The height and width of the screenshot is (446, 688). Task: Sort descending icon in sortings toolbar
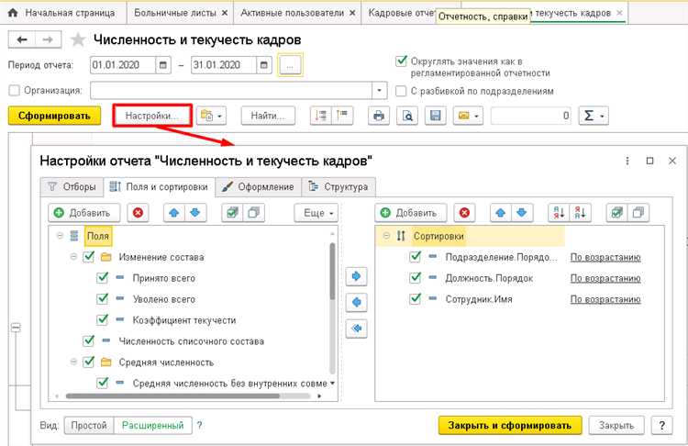(x=580, y=213)
